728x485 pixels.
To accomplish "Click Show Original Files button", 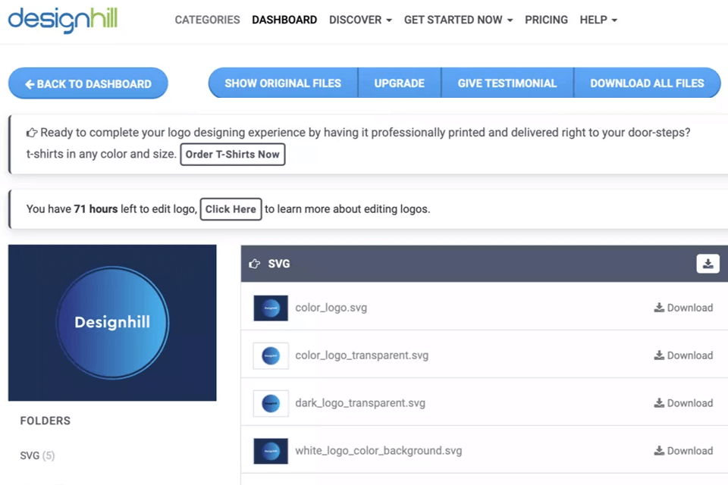I will 283,83.
